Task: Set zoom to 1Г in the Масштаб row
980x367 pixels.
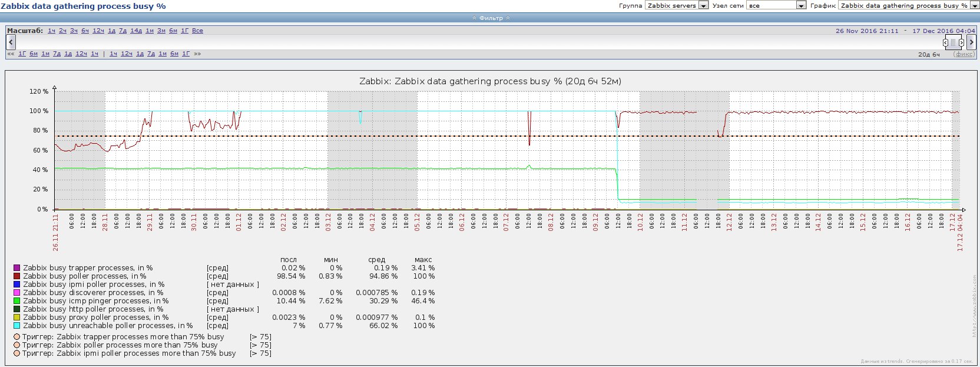Action: [185, 31]
